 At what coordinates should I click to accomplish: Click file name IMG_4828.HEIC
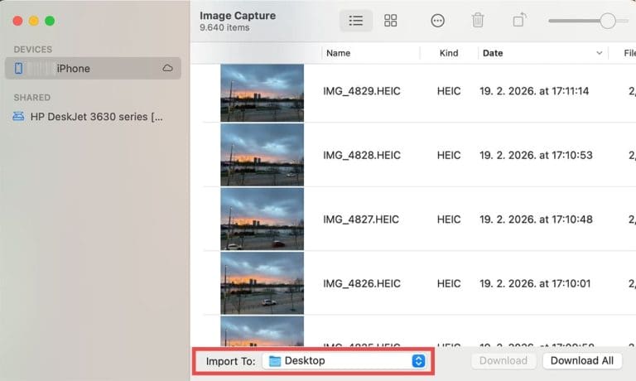coord(361,155)
